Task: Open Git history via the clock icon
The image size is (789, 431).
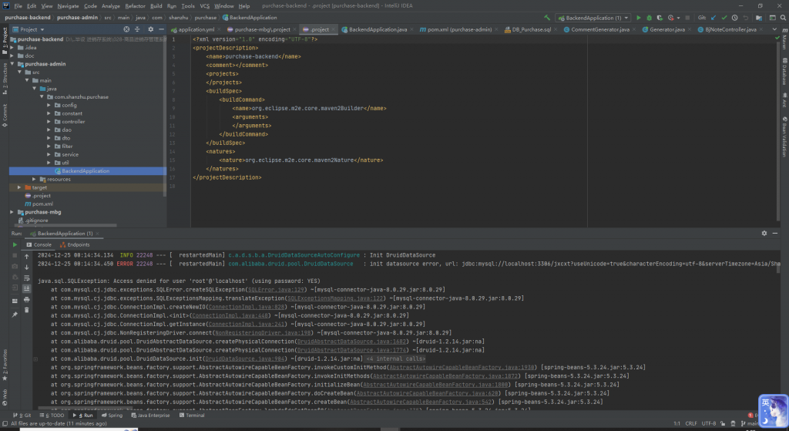Action: point(734,18)
